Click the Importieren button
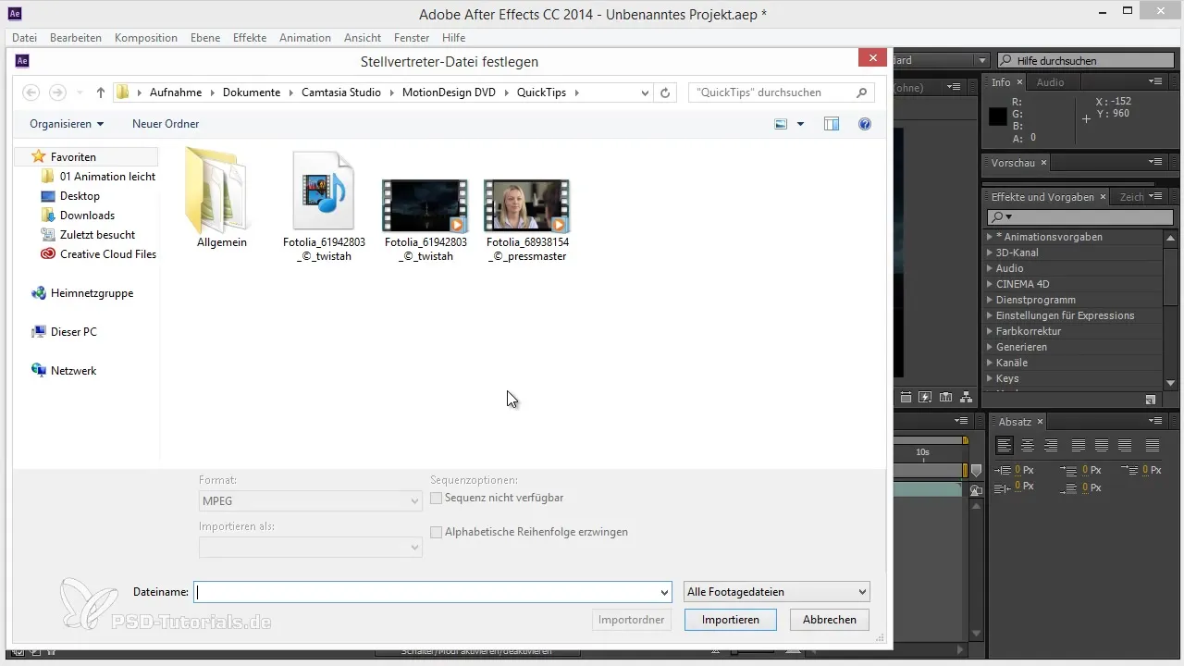The width and height of the screenshot is (1184, 666). (731, 620)
